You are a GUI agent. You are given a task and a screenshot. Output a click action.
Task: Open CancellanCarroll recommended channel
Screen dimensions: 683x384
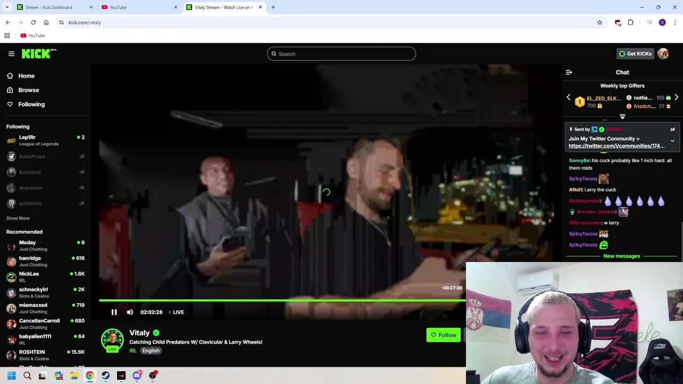coord(45,324)
